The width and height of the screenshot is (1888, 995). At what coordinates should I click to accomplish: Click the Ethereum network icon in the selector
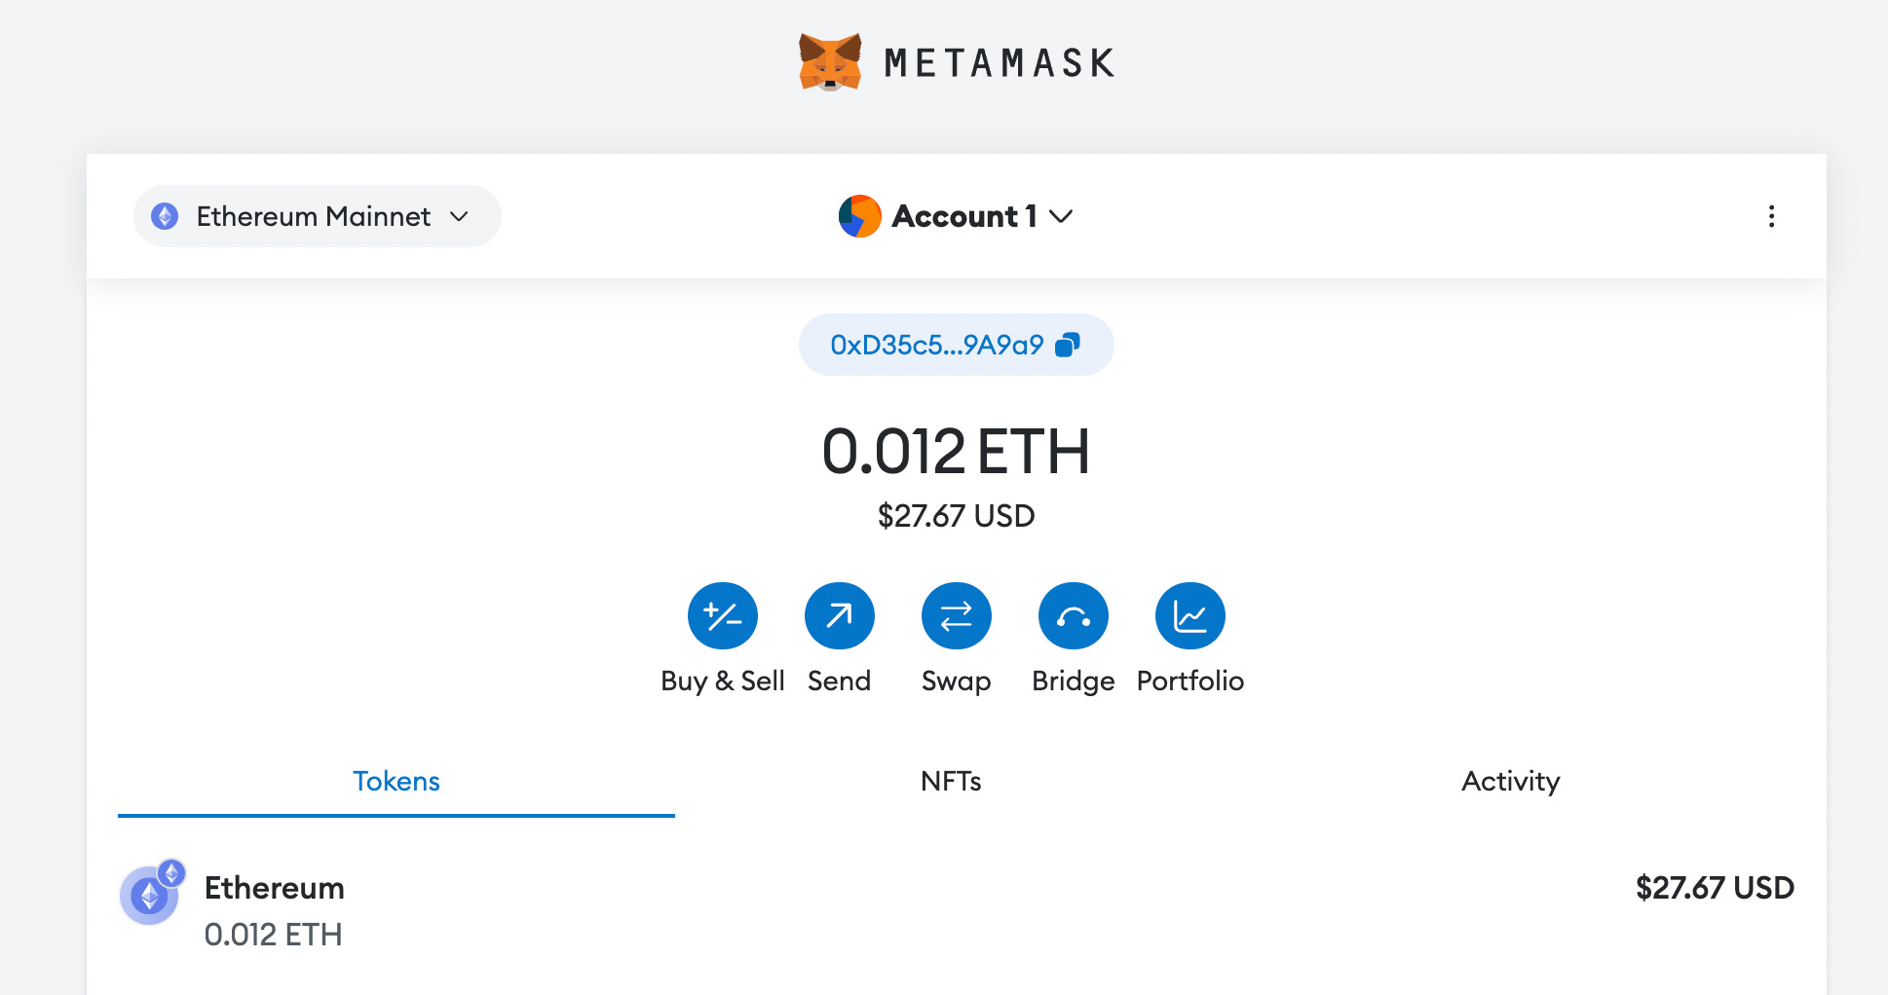(x=166, y=216)
